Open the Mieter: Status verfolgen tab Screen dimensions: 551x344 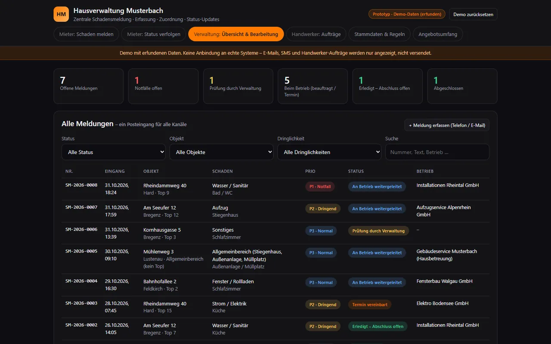[x=154, y=34]
